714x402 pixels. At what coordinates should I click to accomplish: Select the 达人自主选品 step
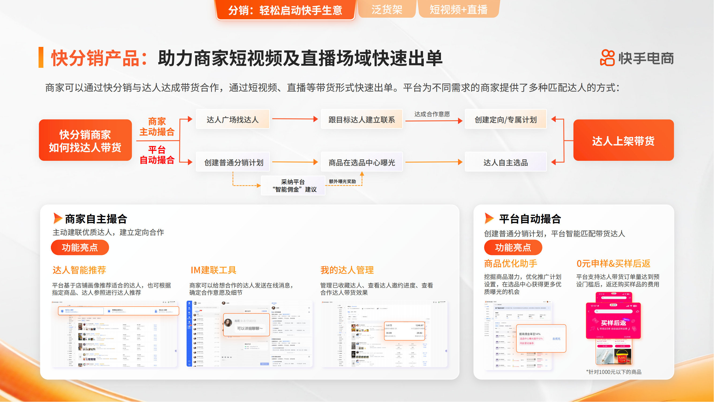[x=506, y=162]
